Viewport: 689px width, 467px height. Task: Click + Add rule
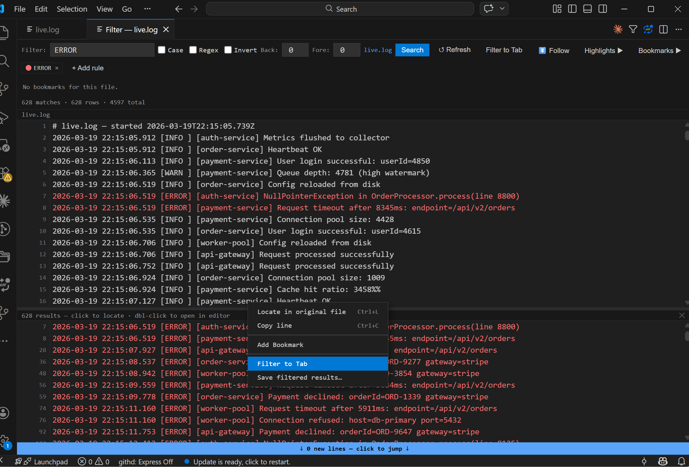point(88,68)
